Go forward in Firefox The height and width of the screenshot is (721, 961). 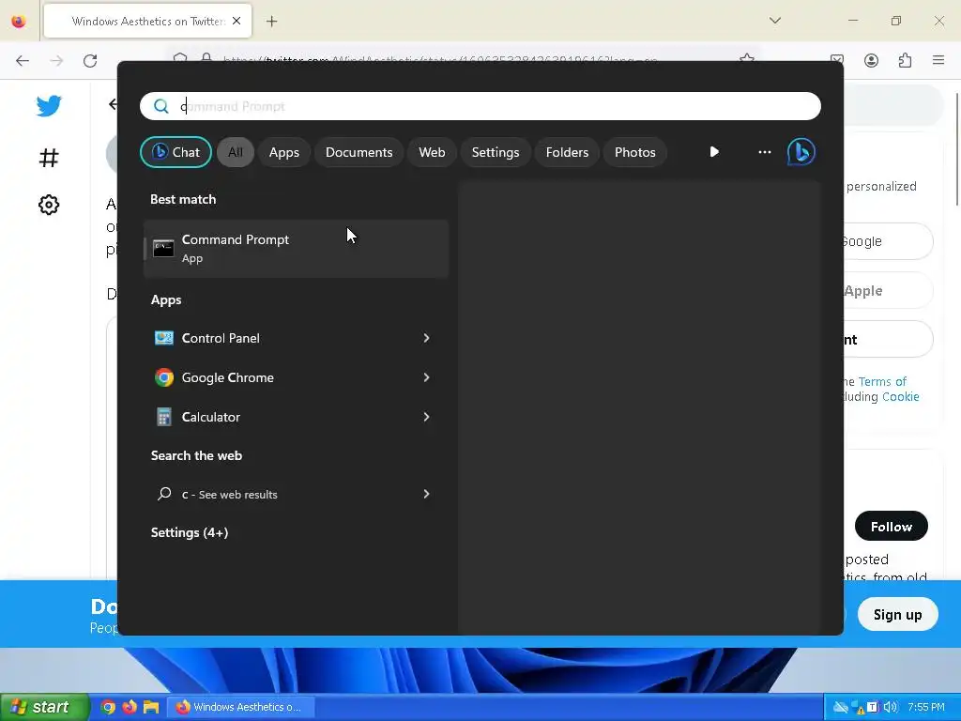[x=56, y=60]
